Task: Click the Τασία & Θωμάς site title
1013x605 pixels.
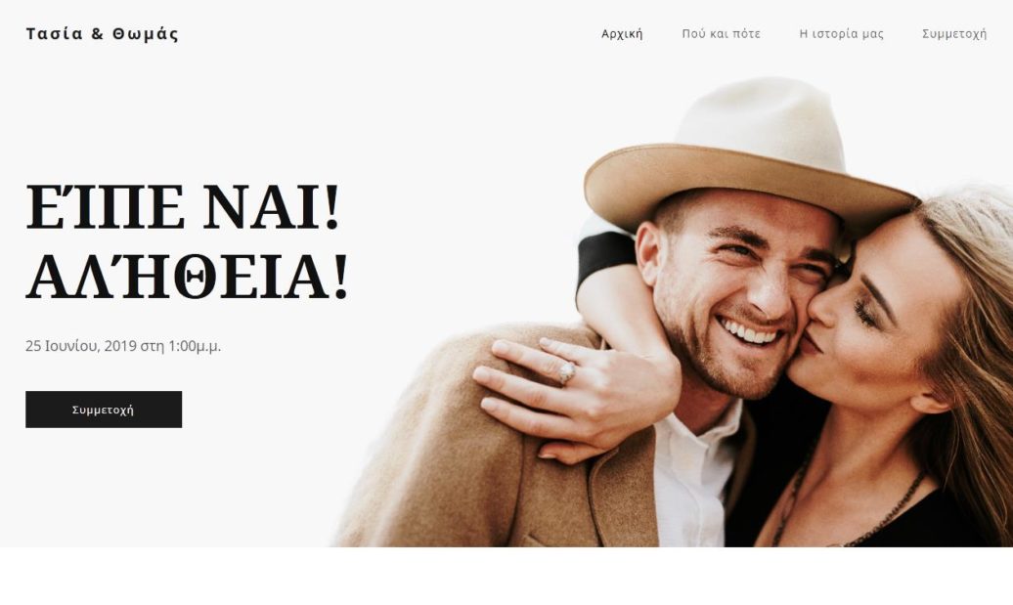Action: pos(102,33)
